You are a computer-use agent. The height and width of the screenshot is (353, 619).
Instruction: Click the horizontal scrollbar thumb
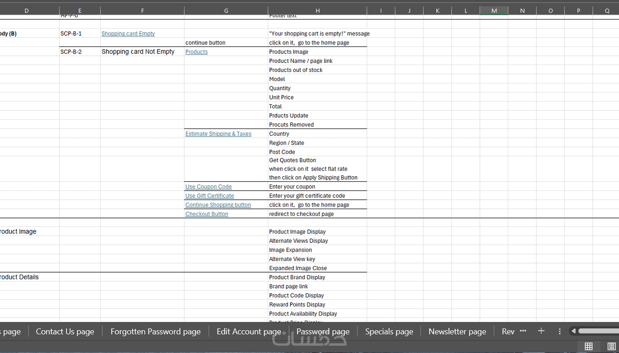coord(599,331)
